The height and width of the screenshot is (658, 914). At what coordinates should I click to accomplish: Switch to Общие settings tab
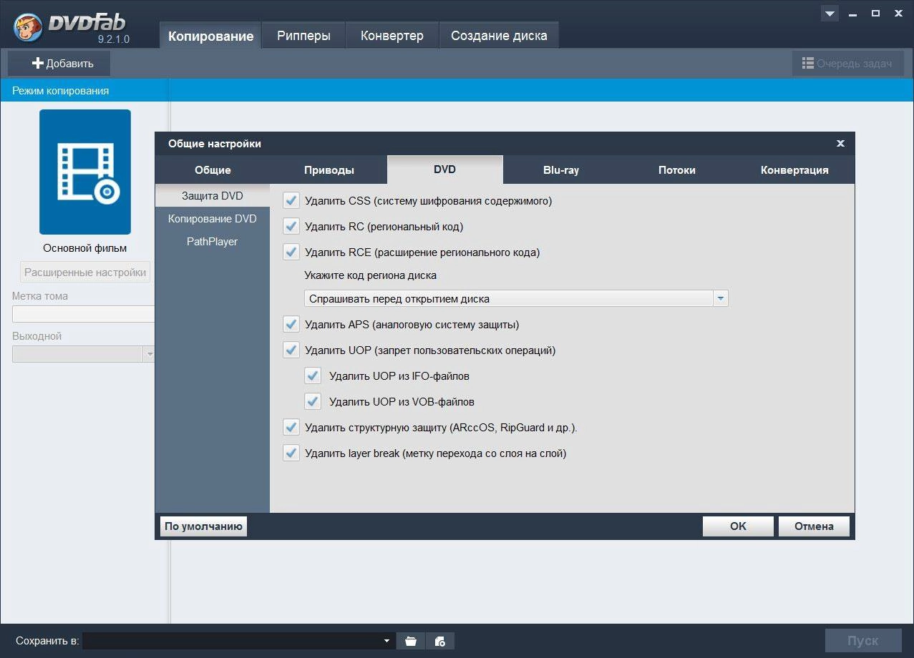tap(213, 170)
